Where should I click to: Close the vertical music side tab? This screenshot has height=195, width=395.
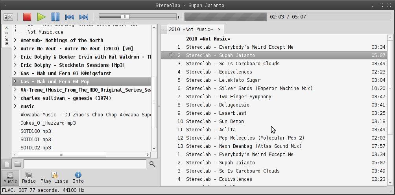point(7,28)
